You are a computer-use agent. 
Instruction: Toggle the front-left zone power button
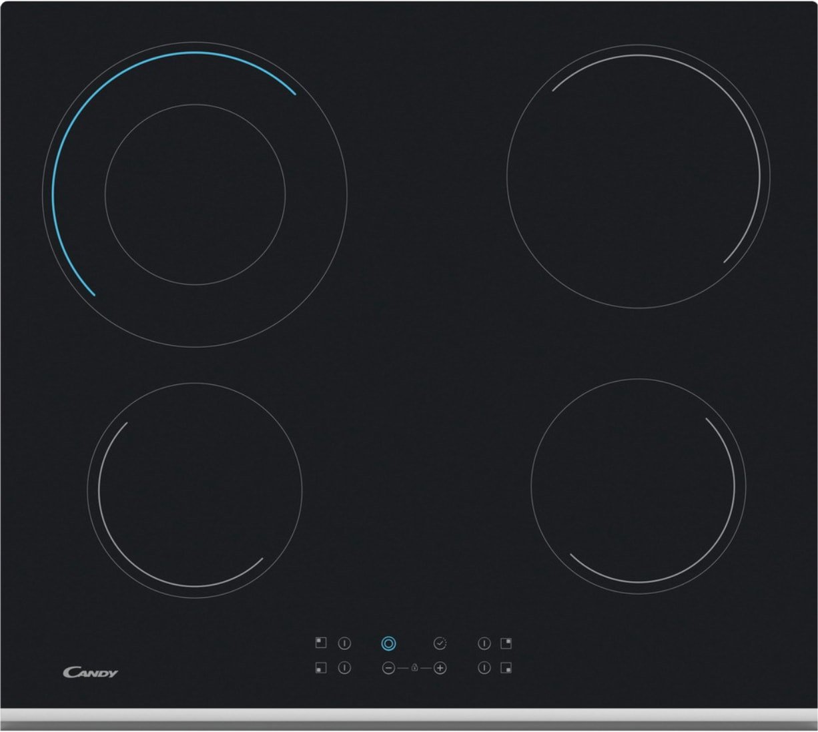click(344, 667)
